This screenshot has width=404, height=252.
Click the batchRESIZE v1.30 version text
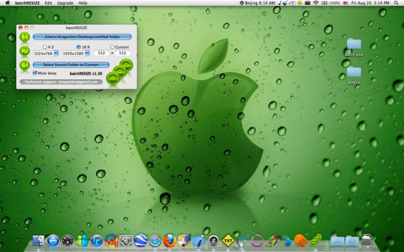pyautogui.click(x=86, y=73)
